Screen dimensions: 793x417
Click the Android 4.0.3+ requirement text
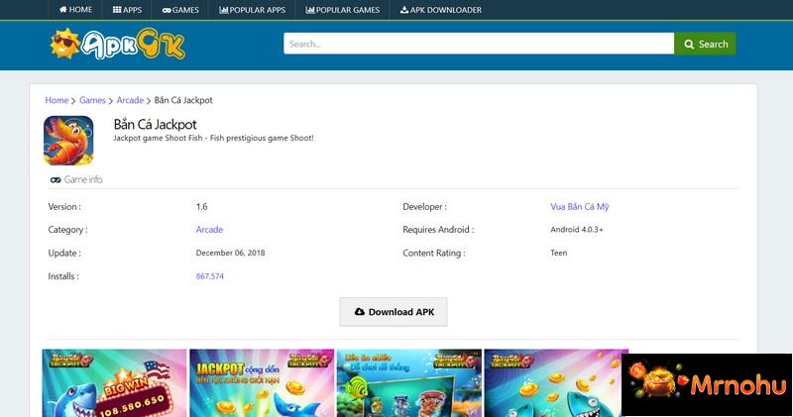click(x=577, y=230)
